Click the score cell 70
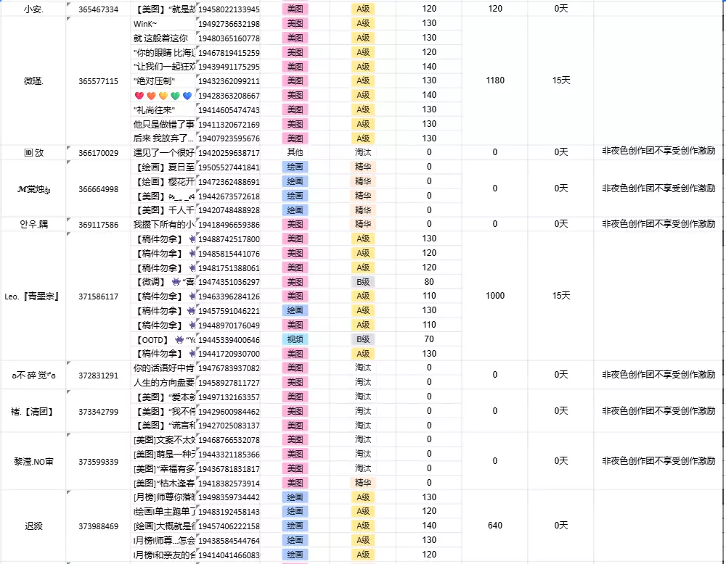The width and height of the screenshot is (726, 564). 429,339
